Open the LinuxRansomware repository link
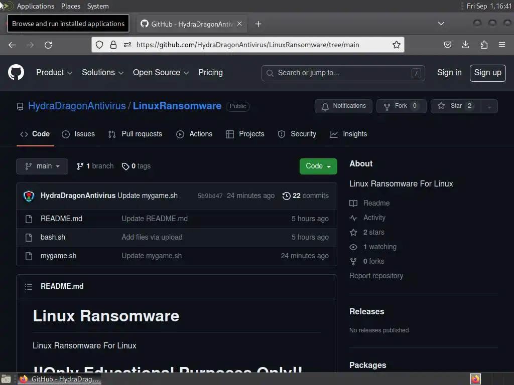514x385 pixels. pos(177,106)
